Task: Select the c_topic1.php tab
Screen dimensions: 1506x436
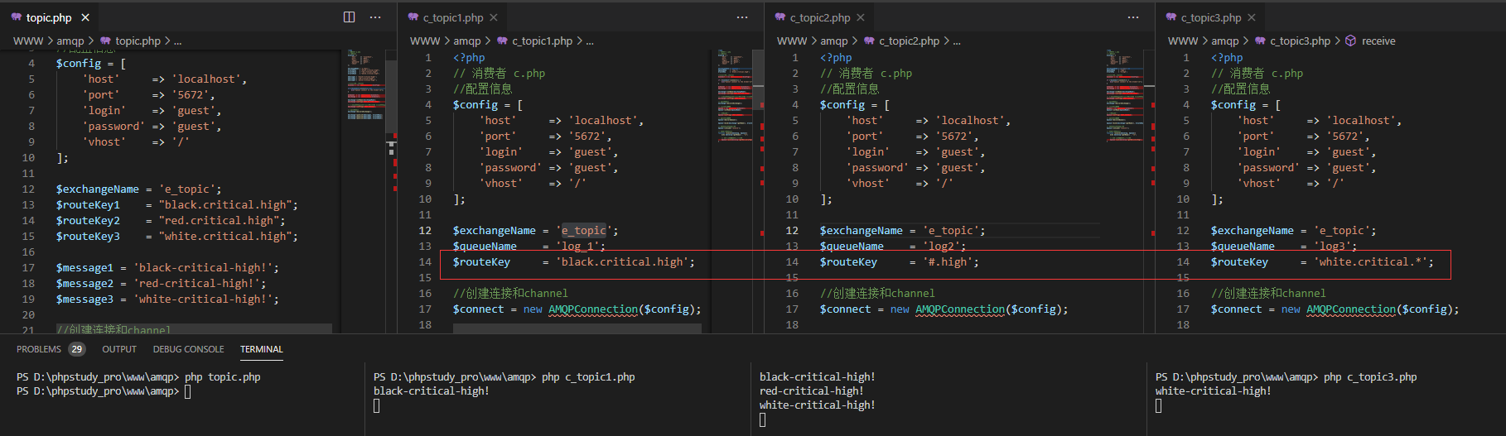Action: [453, 17]
